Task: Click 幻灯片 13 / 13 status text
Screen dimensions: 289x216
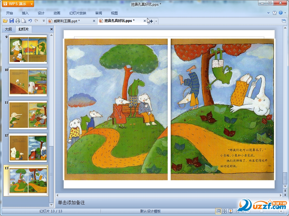Action: tap(51, 211)
